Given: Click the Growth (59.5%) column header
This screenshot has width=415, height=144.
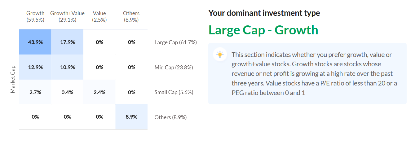Looking at the screenshot, I should click(x=35, y=16).
